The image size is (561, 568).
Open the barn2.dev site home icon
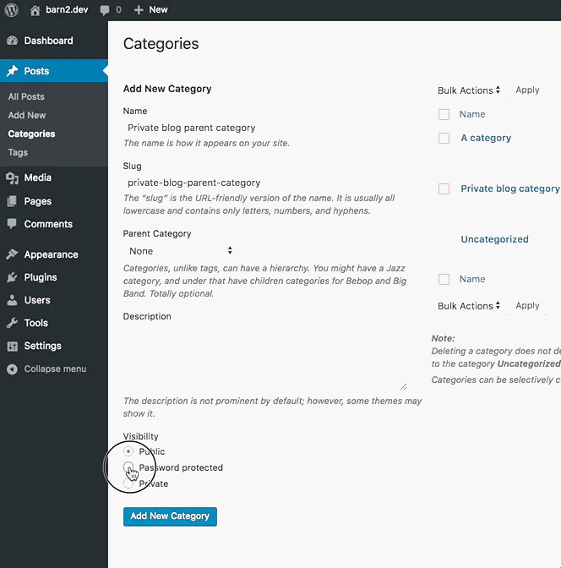click(35, 10)
